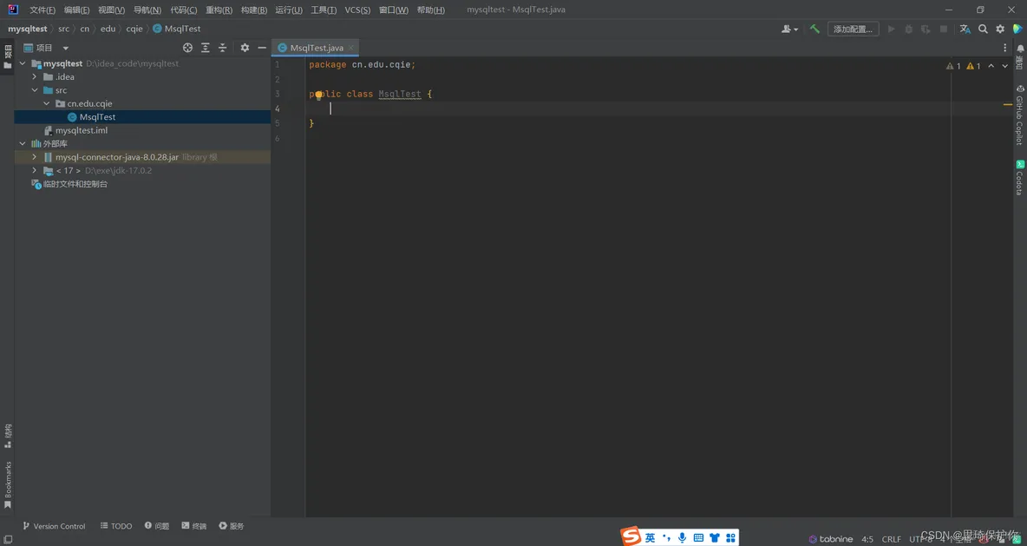Click the 添加配置 button
The width and height of the screenshot is (1027, 546).
pyautogui.click(x=853, y=29)
